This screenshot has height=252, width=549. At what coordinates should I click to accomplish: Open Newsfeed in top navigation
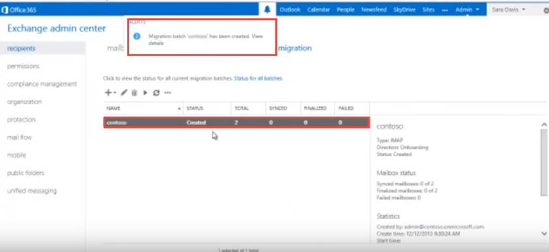[374, 10]
